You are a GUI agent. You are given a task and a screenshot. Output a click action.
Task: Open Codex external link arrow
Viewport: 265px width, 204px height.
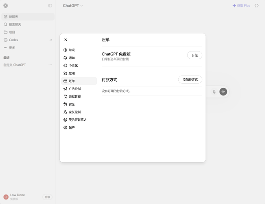pyautogui.click(x=50, y=40)
